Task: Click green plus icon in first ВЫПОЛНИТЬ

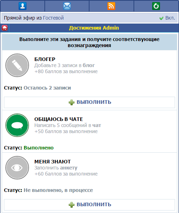Action: coord(72,102)
